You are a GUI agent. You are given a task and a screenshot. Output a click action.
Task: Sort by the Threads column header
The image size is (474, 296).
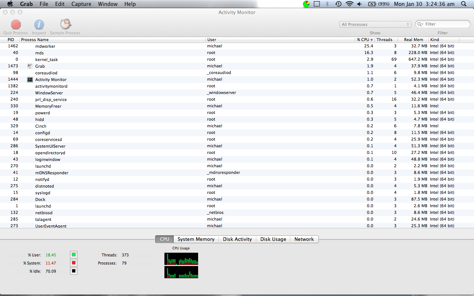click(x=386, y=40)
